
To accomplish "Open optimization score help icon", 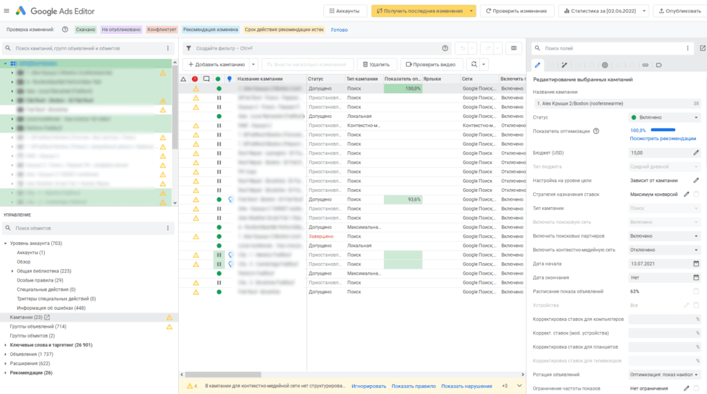I will (x=596, y=131).
